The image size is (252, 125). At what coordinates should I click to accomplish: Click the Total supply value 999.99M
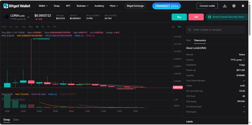241,101
